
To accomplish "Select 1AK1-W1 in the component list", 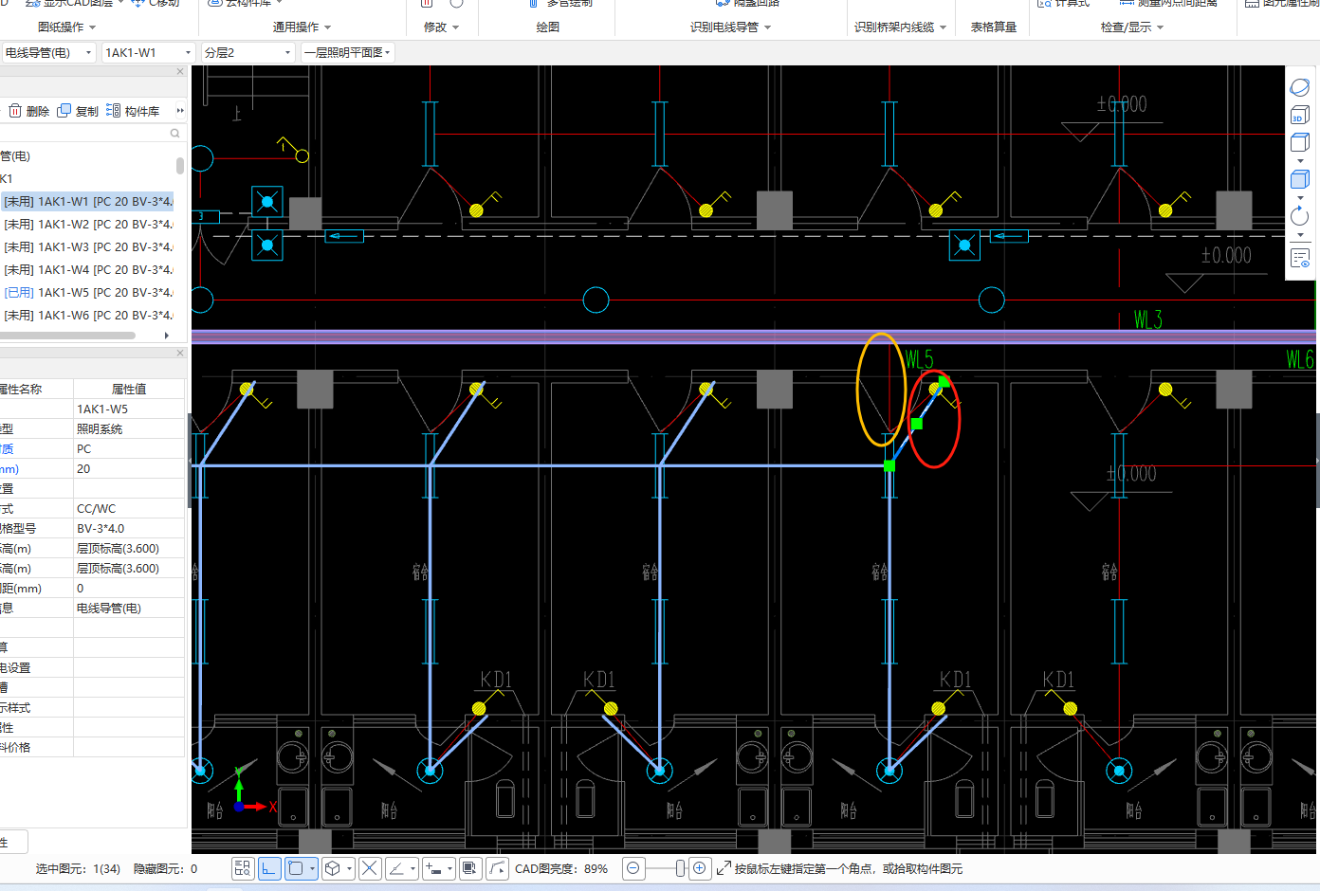I will point(87,201).
